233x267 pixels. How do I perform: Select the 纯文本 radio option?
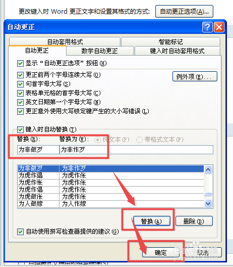(97, 140)
